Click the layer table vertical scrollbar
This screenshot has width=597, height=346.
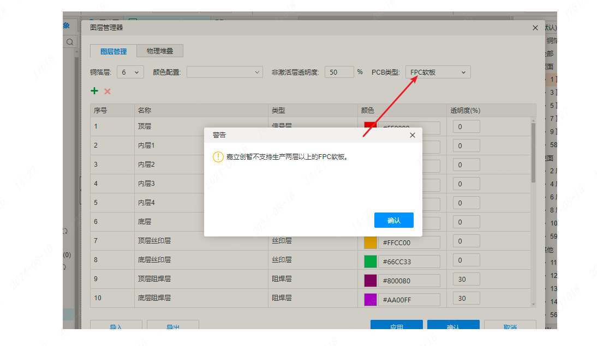533,153
